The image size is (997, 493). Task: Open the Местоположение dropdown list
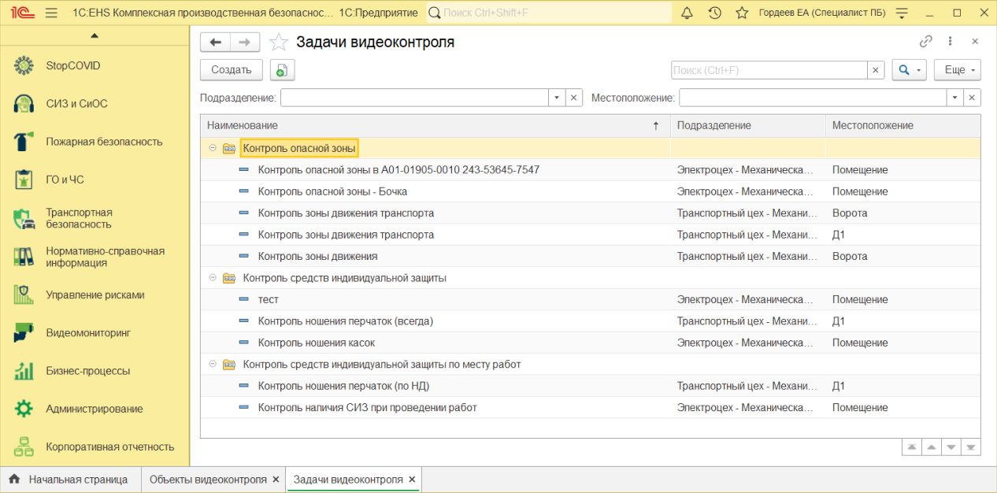point(955,98)
